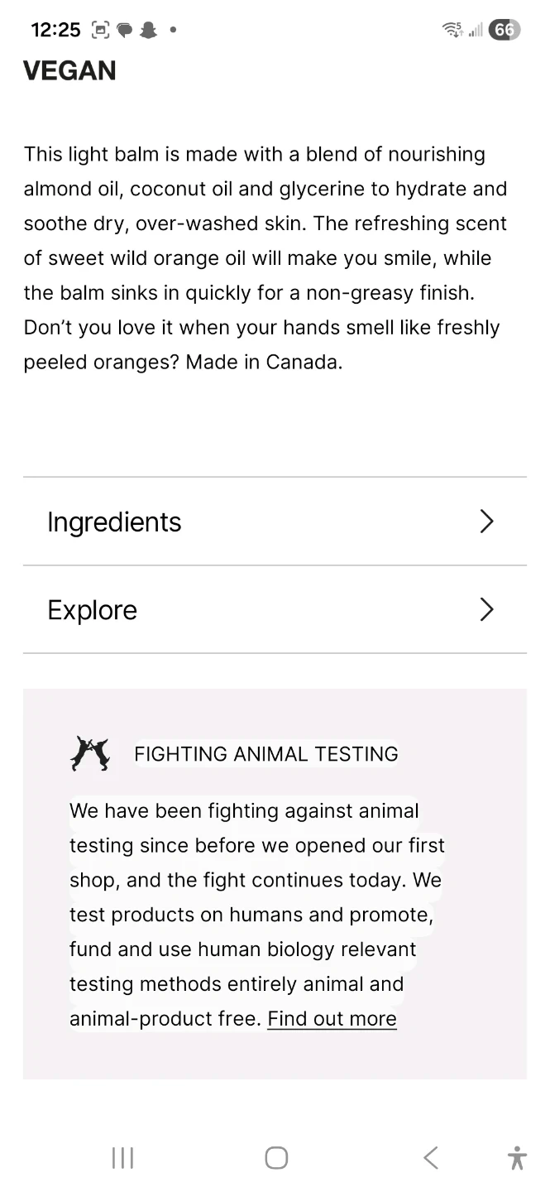Tap the Wi-Fi status icon
550x1192 pixels.
pyautogui.click(x=452, y=30)
